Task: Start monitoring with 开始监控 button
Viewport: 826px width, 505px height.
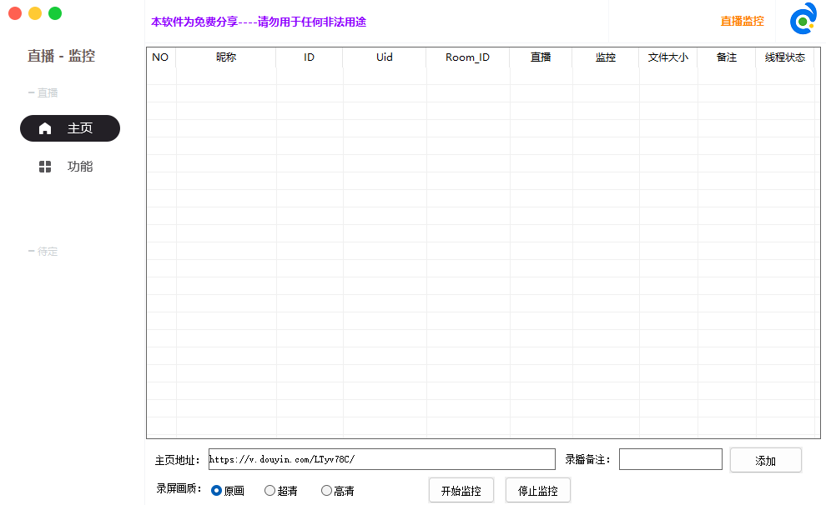Action: pos(461,491)
